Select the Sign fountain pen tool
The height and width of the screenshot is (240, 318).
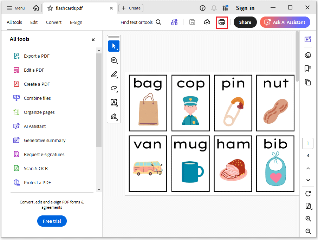click(114, 116)
